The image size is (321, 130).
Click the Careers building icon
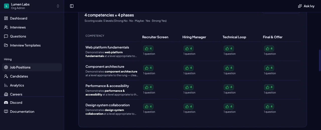click(6, 94)
